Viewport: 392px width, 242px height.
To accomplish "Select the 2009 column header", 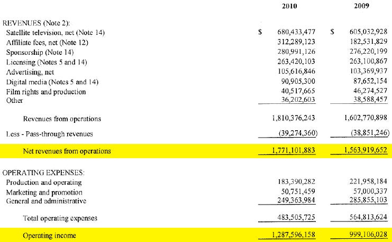I will pos(361,6).
